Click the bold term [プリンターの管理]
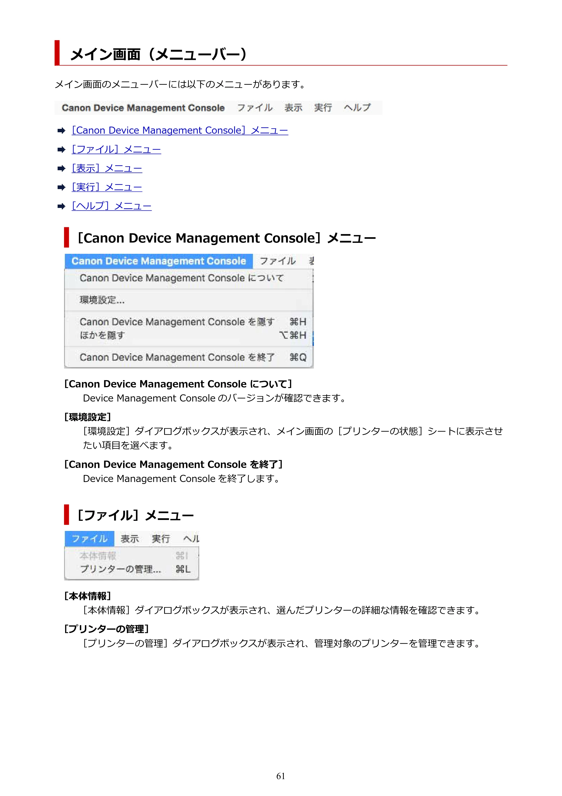The image size is (562, 796). (107, 629)
